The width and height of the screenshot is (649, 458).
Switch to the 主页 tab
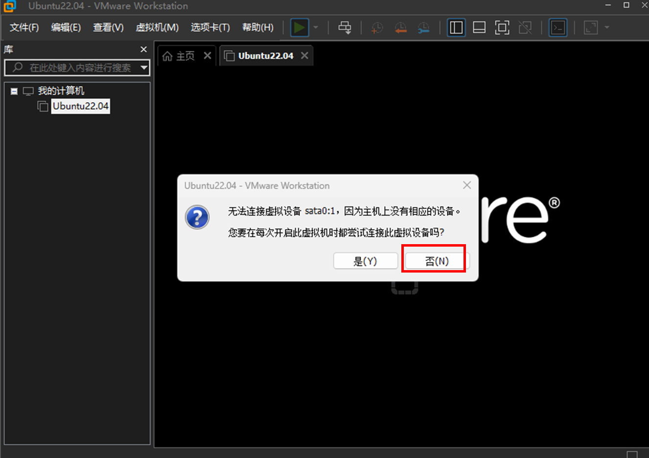click(x=179, y=56)
